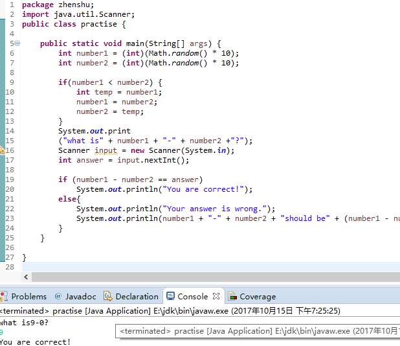Click the Coverage tab icon

pyautogui.click(x=232, y=297)
